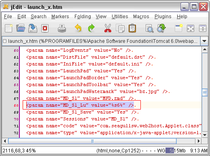This screenshot has width=210, height=156.
Task: Click the horizontal scrollbar thumb
Action: (92, 141)
